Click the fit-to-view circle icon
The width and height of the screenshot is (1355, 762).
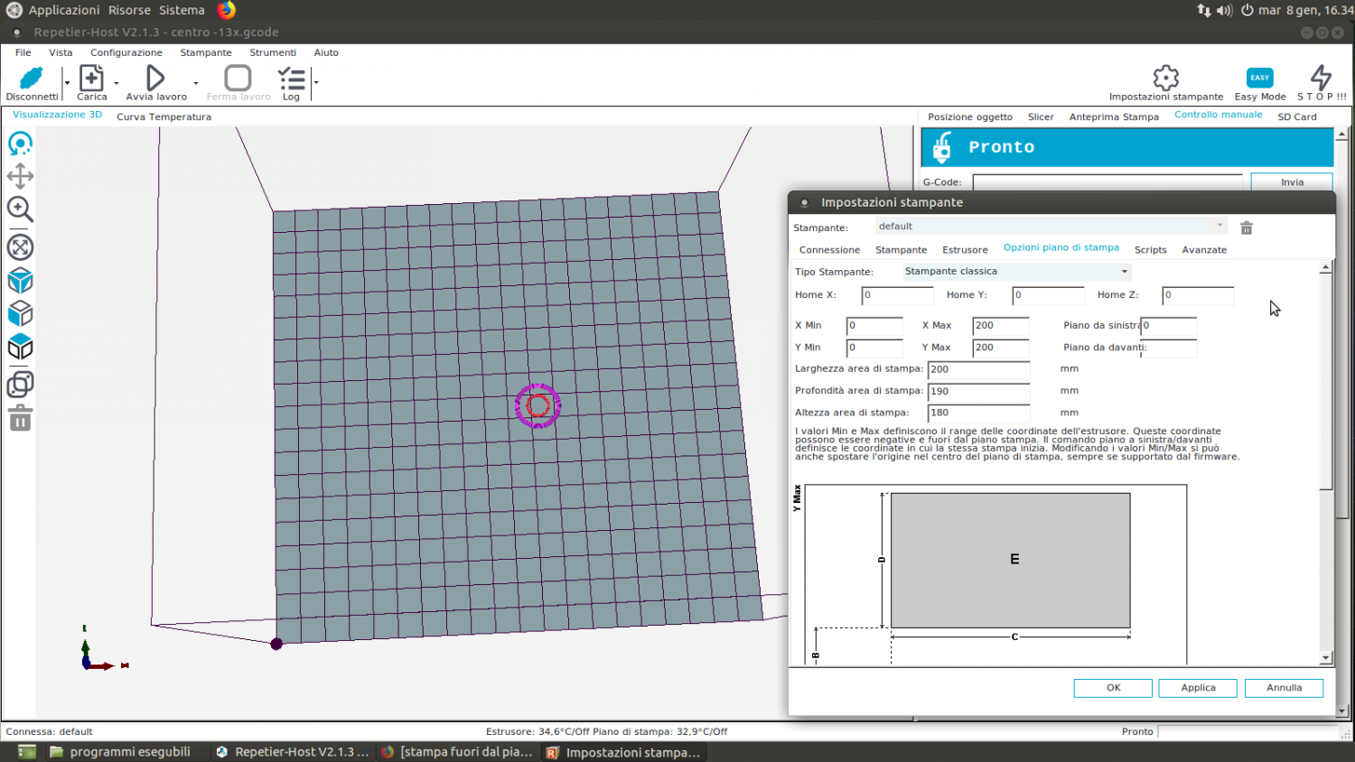pos(20,246)
